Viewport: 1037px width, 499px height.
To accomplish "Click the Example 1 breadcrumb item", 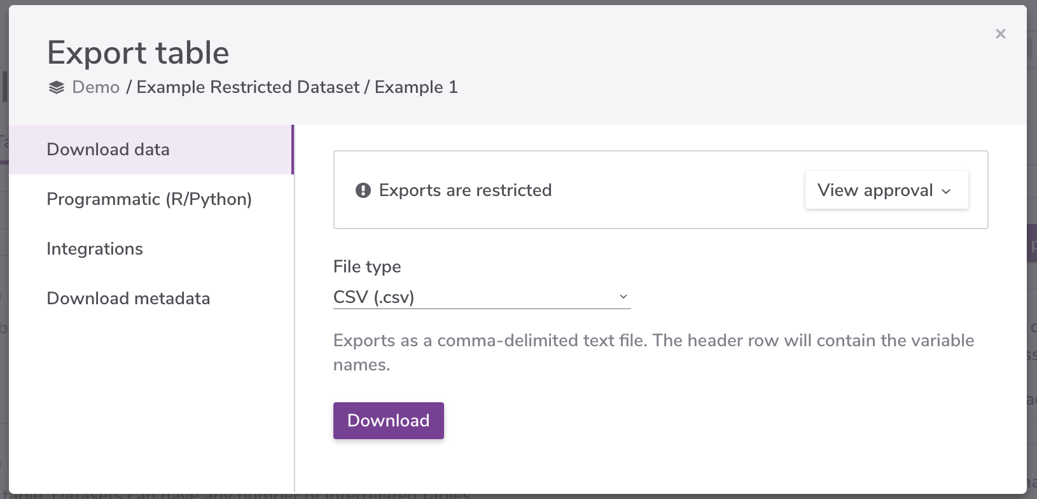I will 416,87.
